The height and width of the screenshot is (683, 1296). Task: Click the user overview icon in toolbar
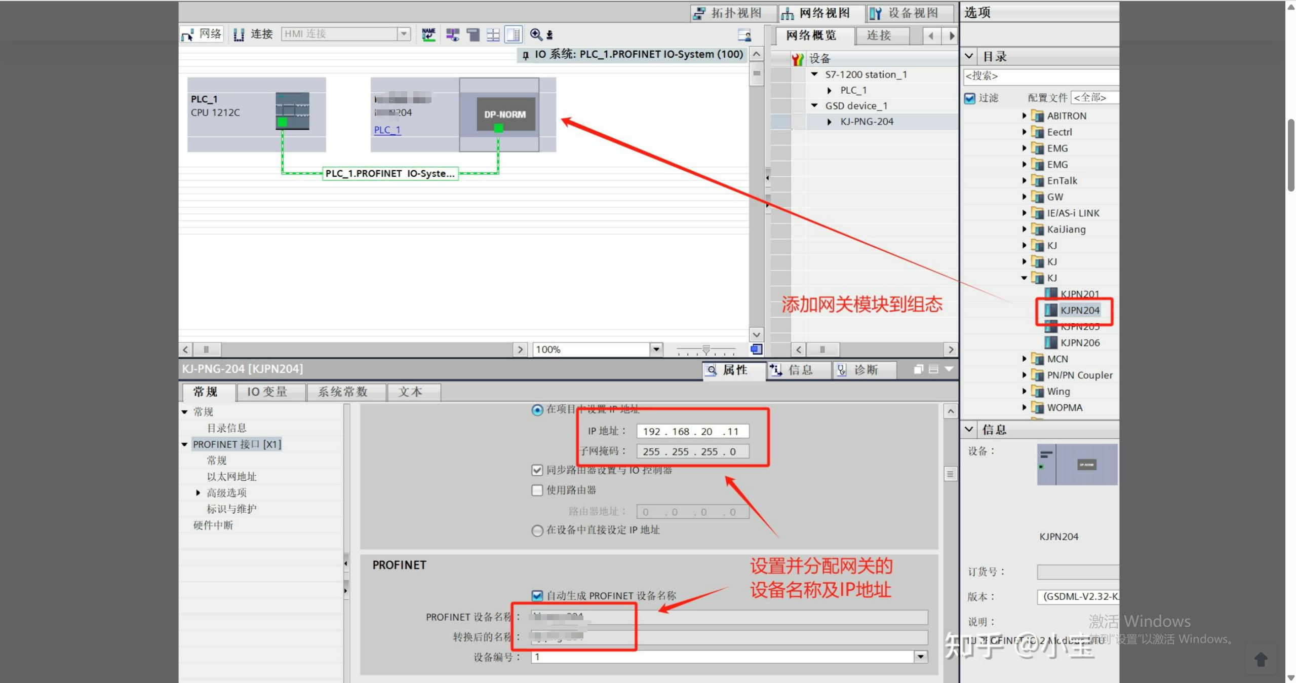click(x=744, y=35)
